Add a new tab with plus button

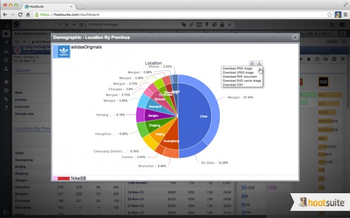click(x=343, y=34)
